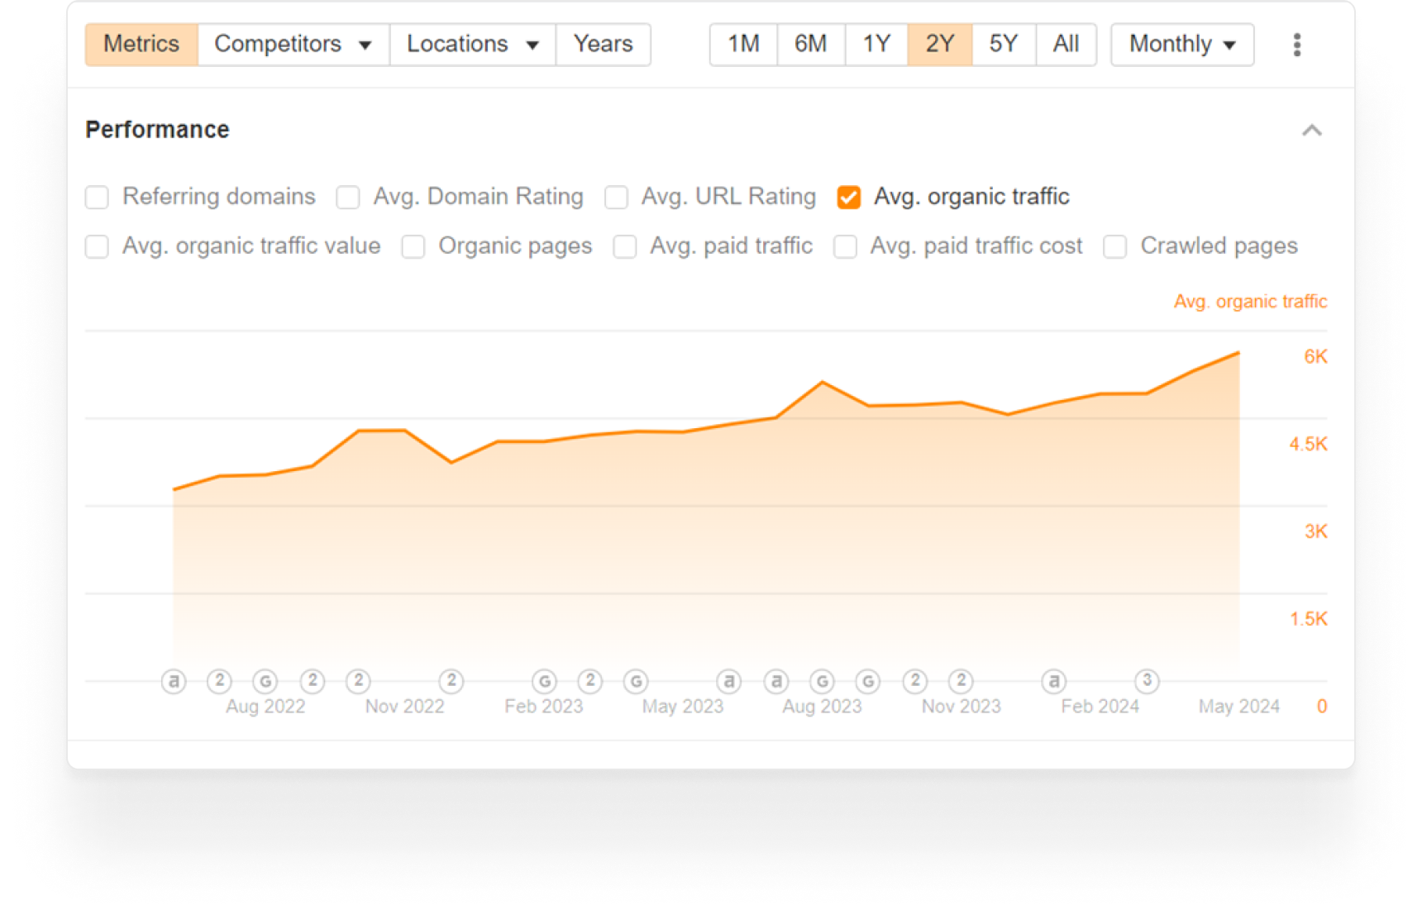Click the '3K' axis value
The image size is (1422, 919).
[1315, 531]
